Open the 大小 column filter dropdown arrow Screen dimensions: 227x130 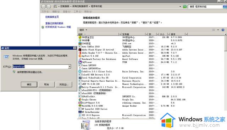(x=169, y=34)
